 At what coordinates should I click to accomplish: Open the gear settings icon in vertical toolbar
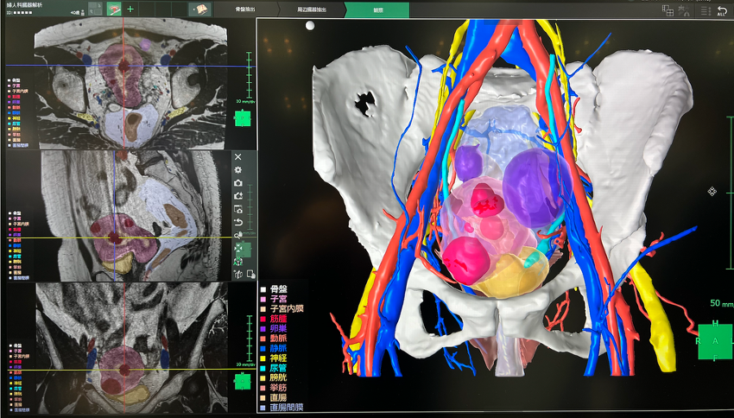tap(238, 170)
